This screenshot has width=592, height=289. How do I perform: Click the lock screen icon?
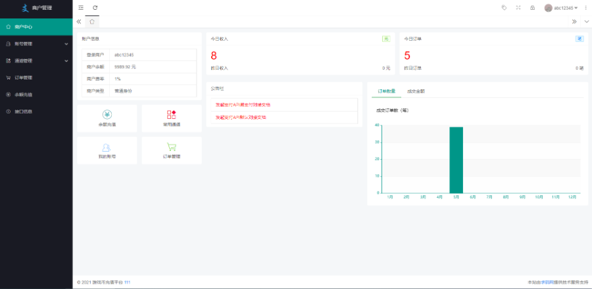click(532, 8)
